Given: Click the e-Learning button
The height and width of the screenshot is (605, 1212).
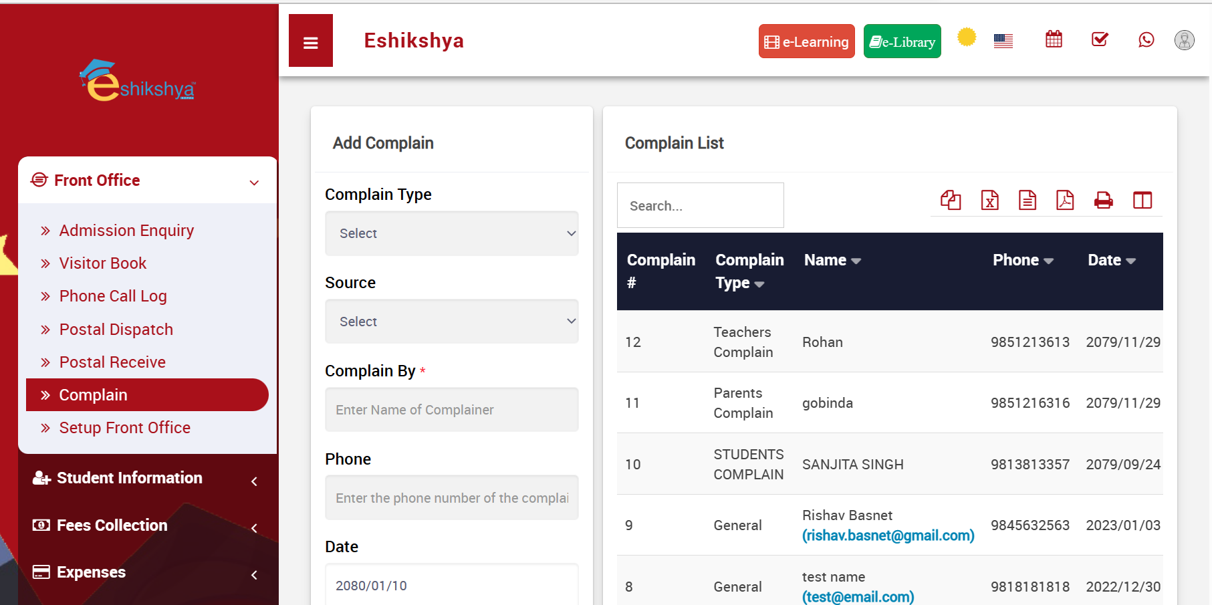Looking at the screenshot, I should pyautogui.click(x=806, y=41).
